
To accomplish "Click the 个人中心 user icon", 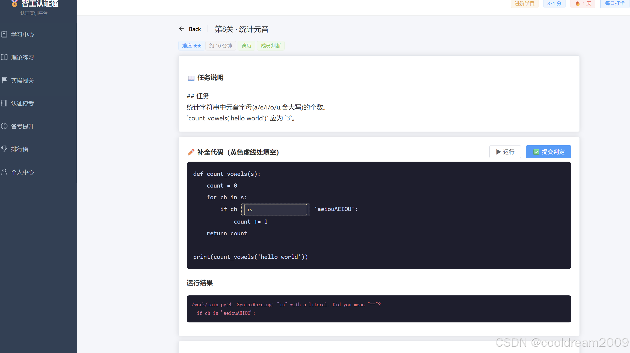I will [x=4, y=172].
